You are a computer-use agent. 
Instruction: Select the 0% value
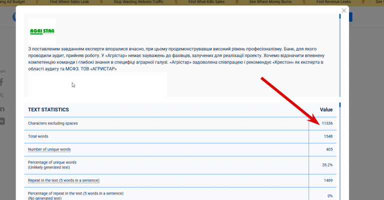(330, 196)
